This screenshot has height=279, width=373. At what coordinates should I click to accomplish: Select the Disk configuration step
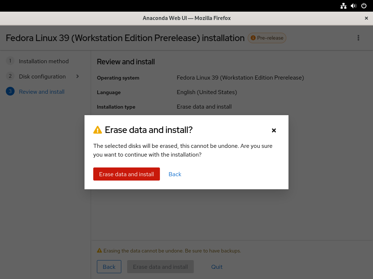tap(42, 76)
